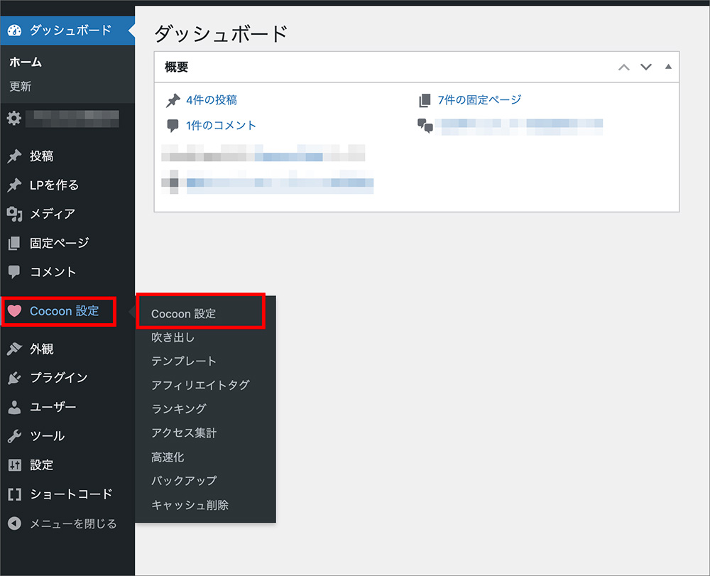The height and width of the screenshot is (576, 710).
Task: Click the Dashboard gauge icon
Action: pyautogui.click(x=14, y=31)
